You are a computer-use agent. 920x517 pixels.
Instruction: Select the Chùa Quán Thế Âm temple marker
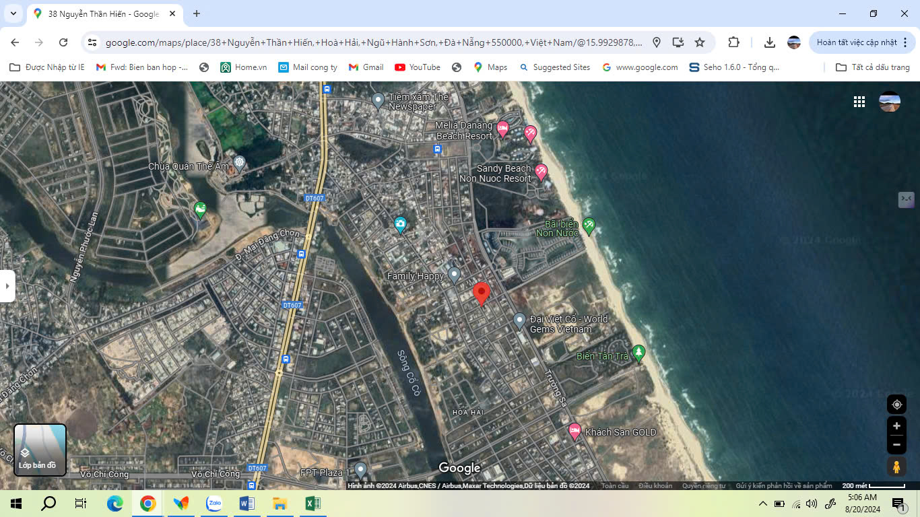(x=239, y=163)
